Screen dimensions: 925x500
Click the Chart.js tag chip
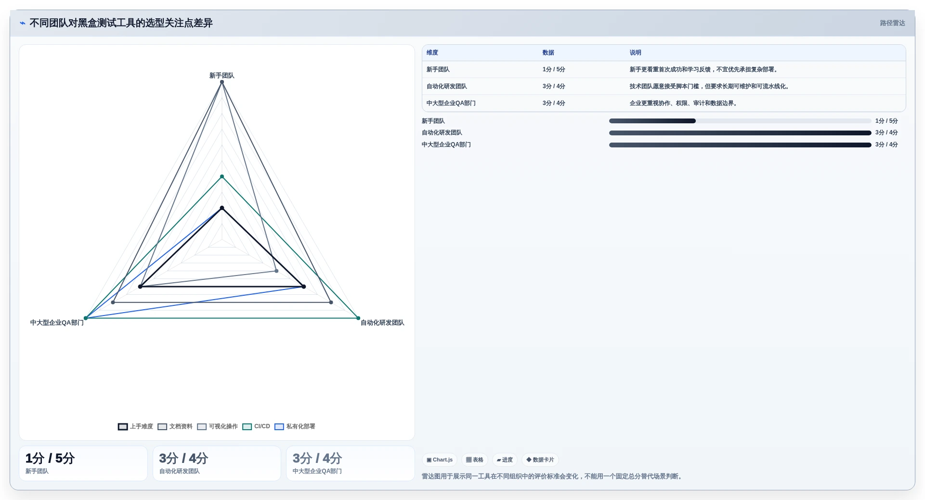[440, 460]
